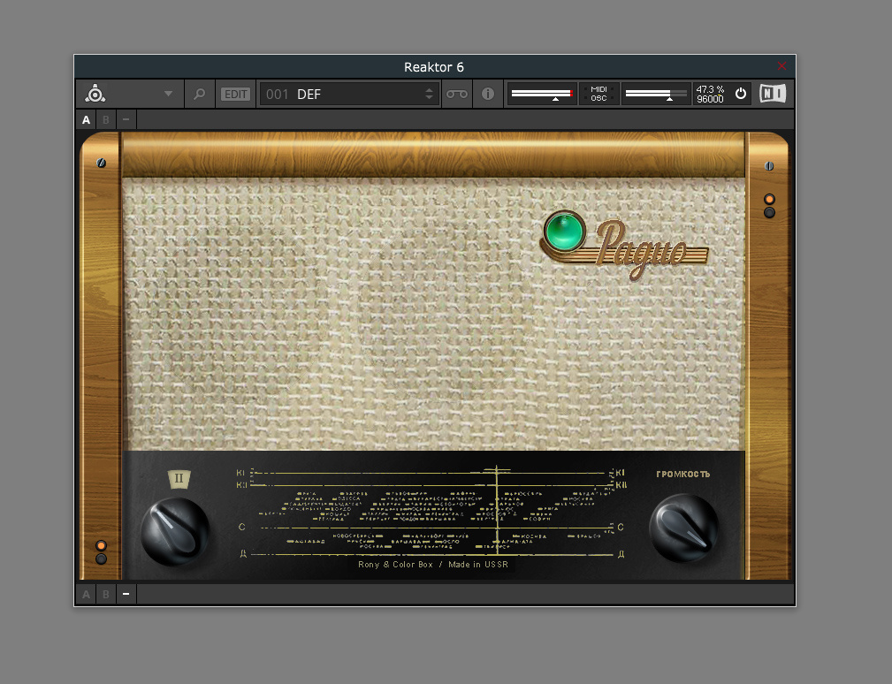Open the recorder tape icon
892x684 pixels.
(456, 94)
